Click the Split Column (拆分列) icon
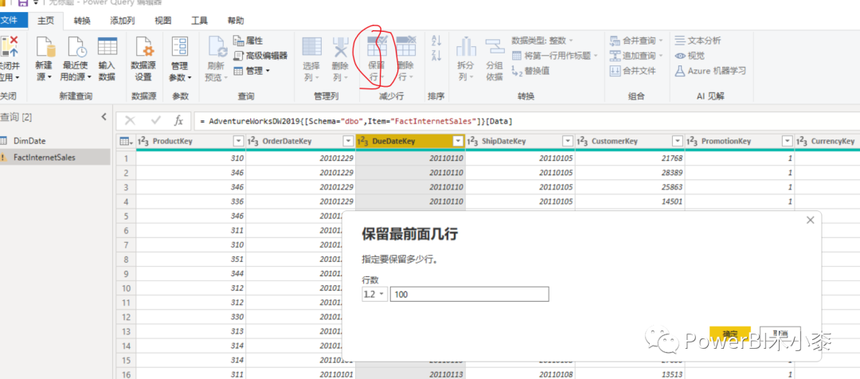Image resolution: width=860 pixels, height=379 pixels. (466, 47)
